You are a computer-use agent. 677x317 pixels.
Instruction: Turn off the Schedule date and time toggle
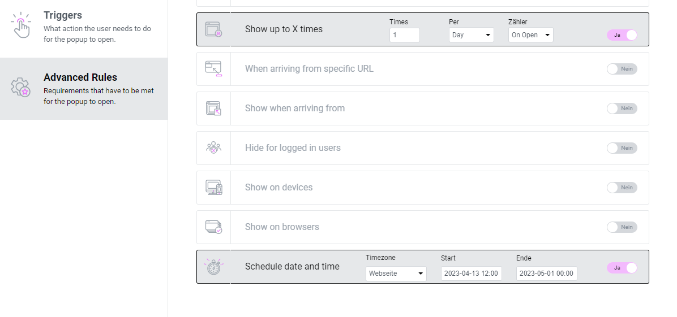click(622, 268)
